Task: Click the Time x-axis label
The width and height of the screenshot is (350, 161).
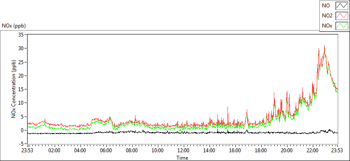Action: (182, 158)
